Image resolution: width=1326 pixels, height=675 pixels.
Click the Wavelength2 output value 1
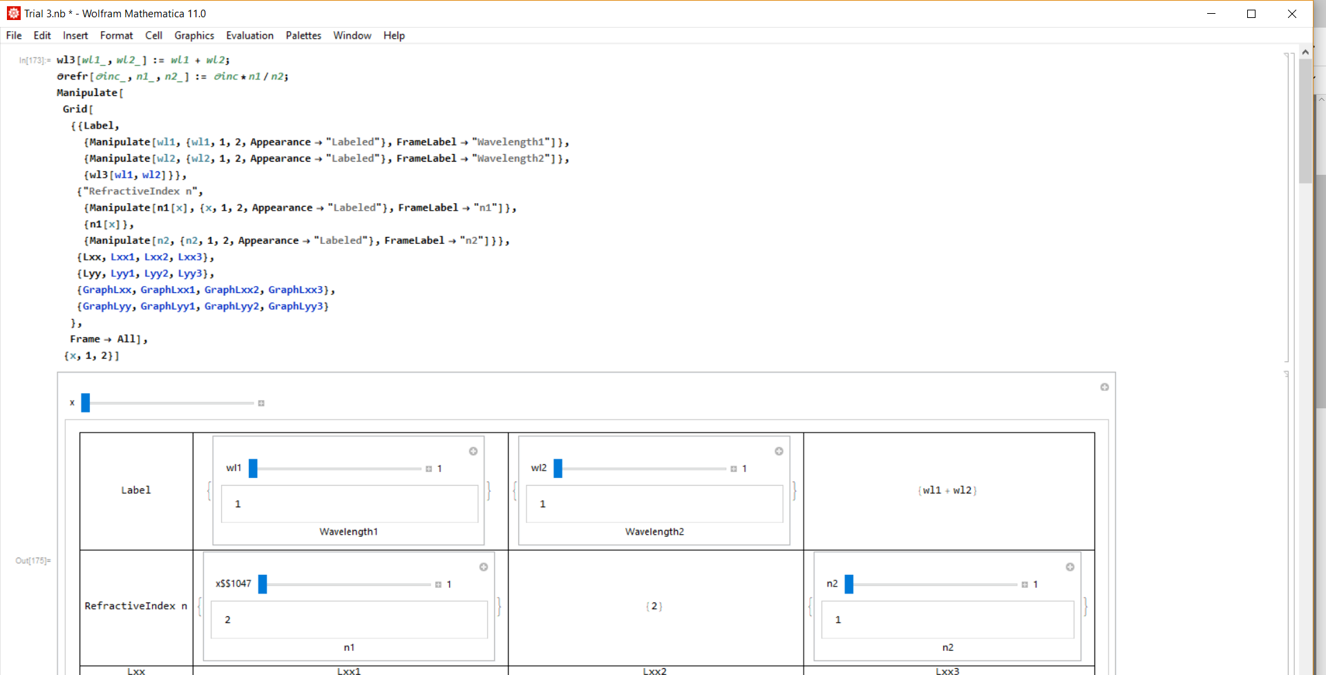542,504
